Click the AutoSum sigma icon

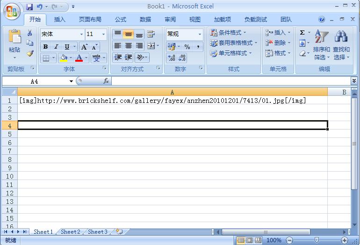click(302, 33)
